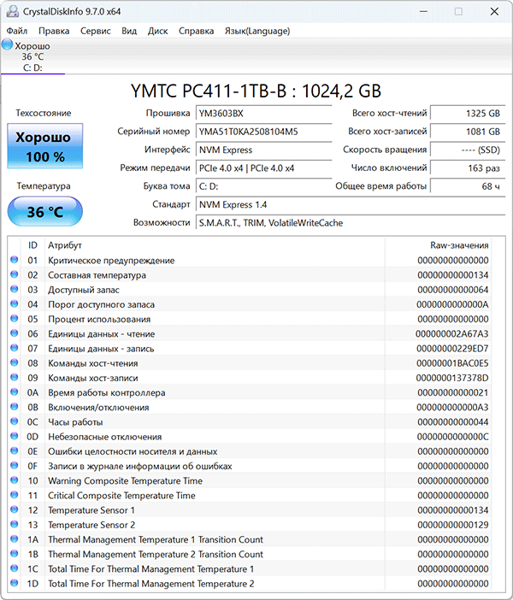Click status orb of attribute 0D row
Viewport: 513px width, 600px height.
click(x=15, y=436)
